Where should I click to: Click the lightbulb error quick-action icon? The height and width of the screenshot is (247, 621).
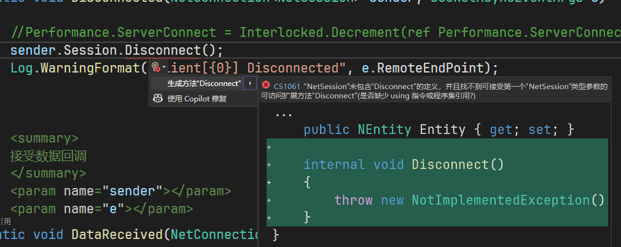(155, 67)
